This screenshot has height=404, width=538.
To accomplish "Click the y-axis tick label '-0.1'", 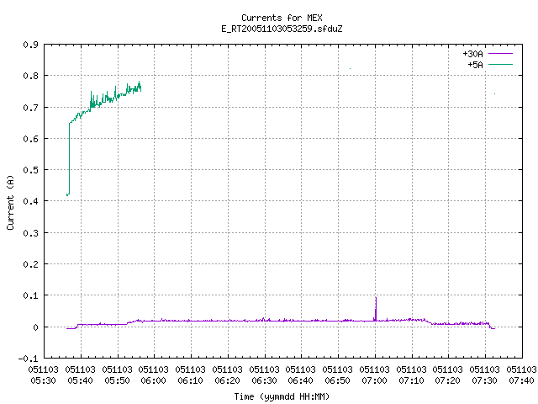I will (x=28, y=359).
